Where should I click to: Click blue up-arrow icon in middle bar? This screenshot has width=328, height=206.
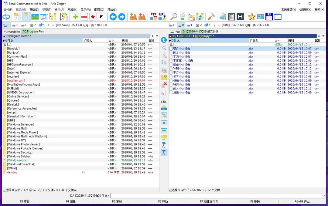click(164, 40)
